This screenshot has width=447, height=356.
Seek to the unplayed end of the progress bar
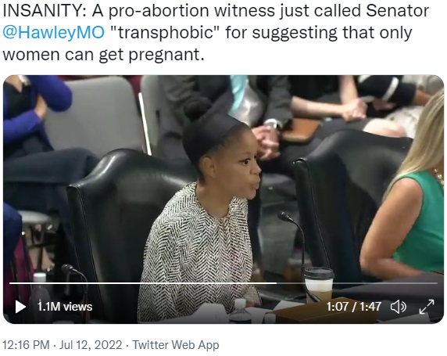click(x=436, y=283)
